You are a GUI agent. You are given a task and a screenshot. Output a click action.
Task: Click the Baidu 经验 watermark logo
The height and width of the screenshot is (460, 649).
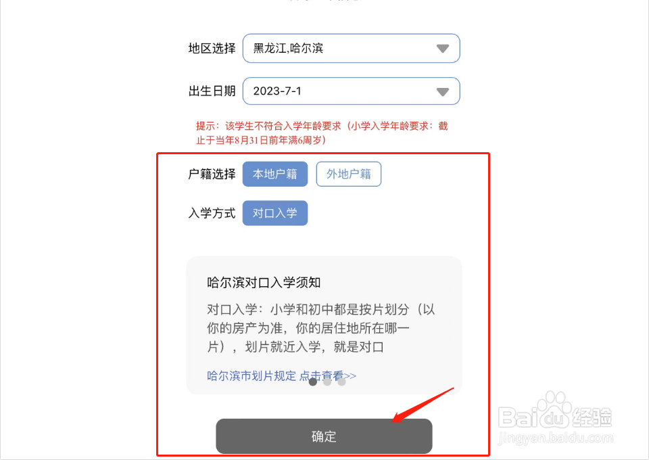[x=554, y=412]
